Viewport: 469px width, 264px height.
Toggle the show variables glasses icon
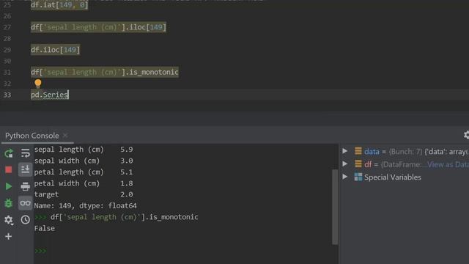[26, 203]
